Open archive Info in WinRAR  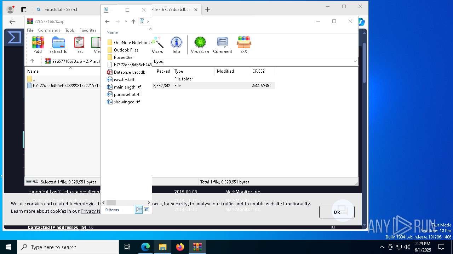click(176, 45)
